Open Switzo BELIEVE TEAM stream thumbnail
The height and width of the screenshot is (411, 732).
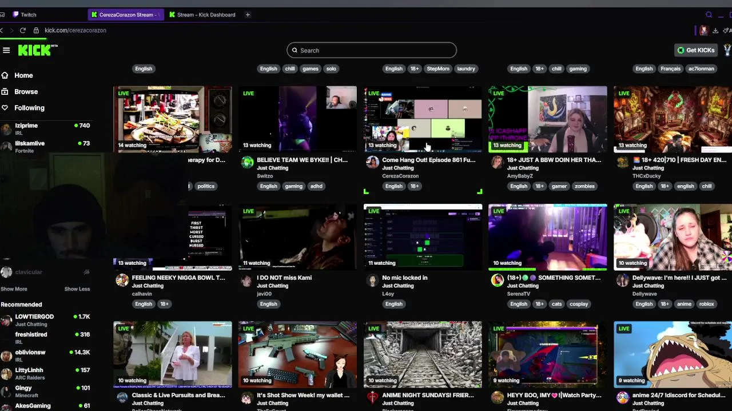pos(297,119)
